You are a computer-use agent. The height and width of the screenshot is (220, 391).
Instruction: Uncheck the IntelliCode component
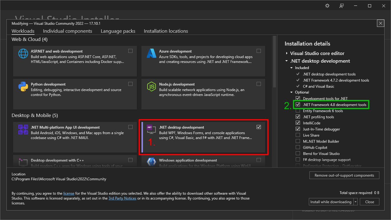pos(298,123)
